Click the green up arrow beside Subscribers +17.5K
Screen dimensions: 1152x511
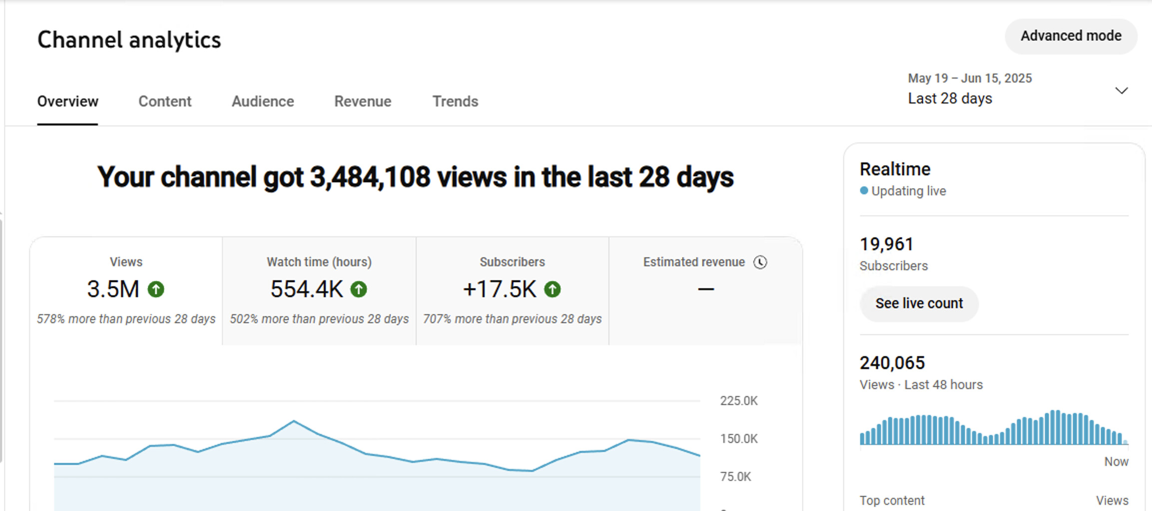(552, 289)
